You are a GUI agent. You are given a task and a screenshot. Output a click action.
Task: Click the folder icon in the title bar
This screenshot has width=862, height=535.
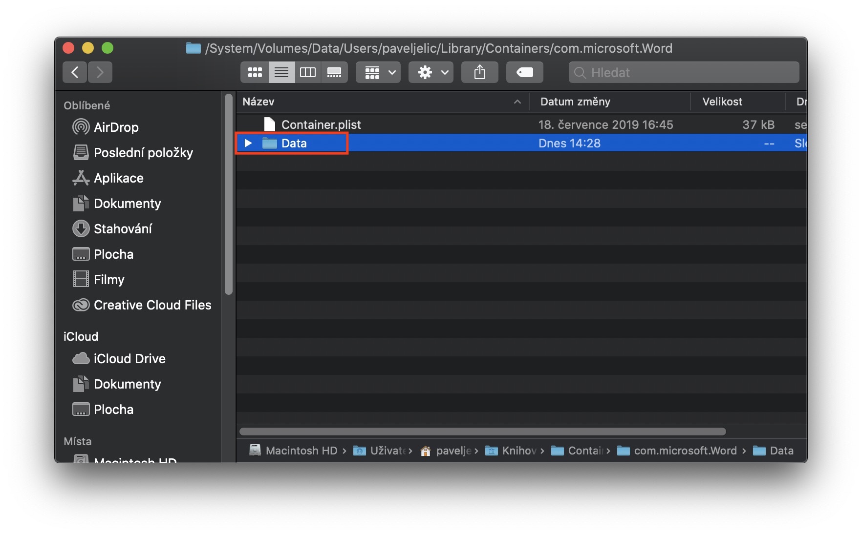coord(194,48)
